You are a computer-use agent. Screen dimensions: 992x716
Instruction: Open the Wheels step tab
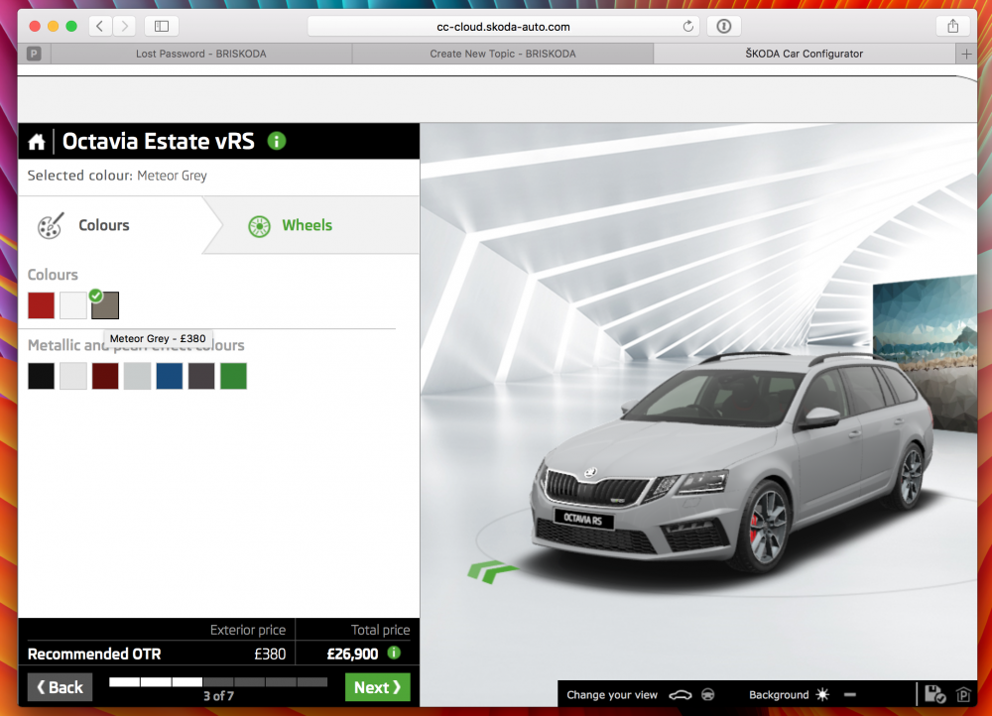coord(311,225)
